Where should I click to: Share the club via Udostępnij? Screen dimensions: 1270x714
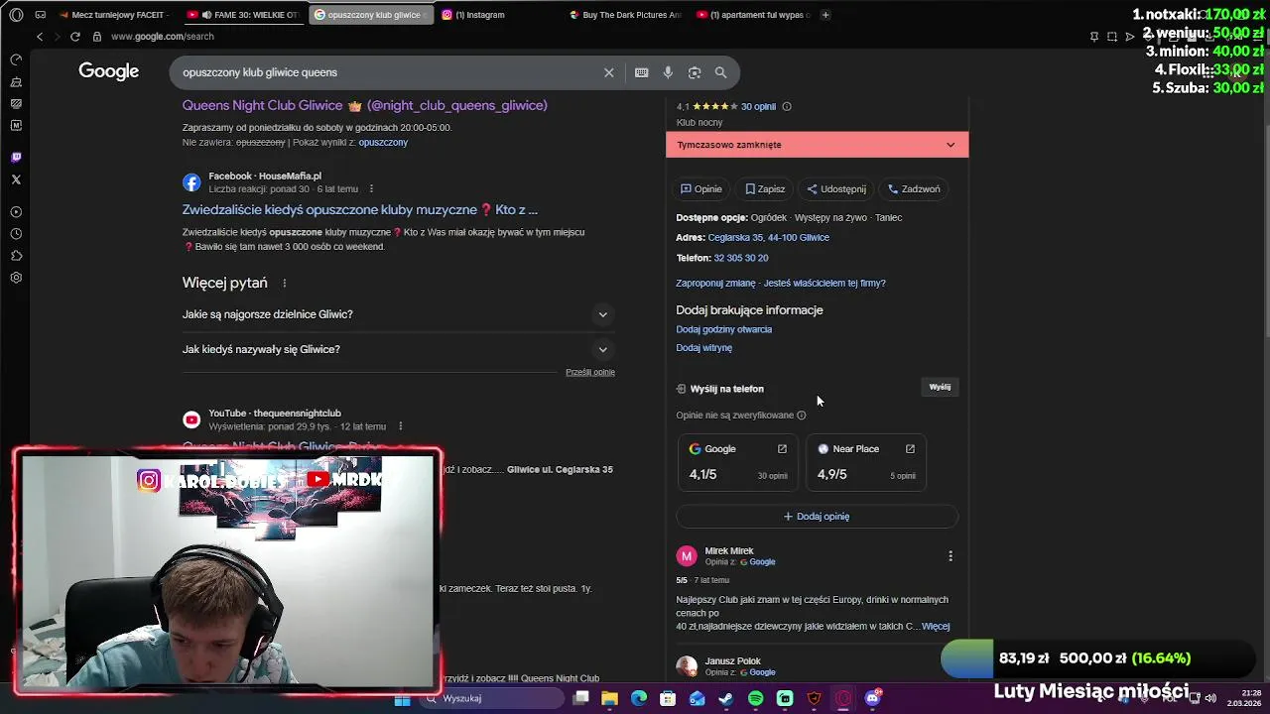(836, 188)
